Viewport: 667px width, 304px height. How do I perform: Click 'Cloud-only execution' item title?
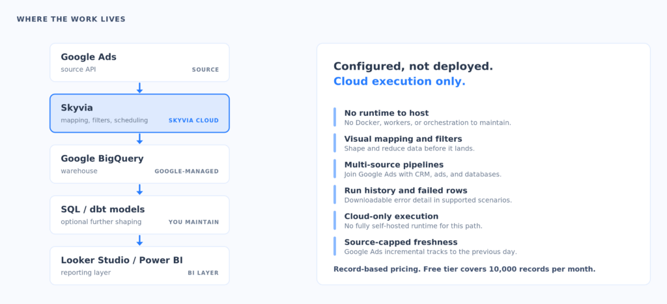coord(391,216)
